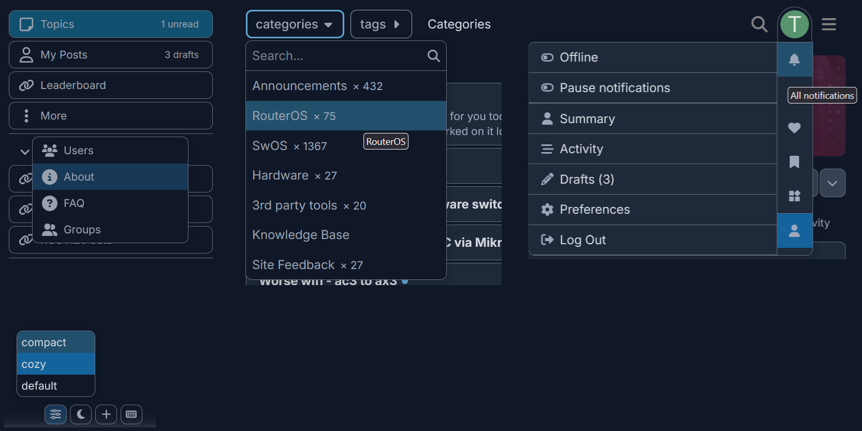Toggle dark mode moon icon

tap(81, 414)
